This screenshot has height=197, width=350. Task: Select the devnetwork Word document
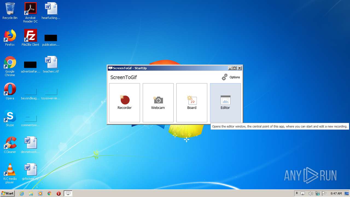pos(30,145)
